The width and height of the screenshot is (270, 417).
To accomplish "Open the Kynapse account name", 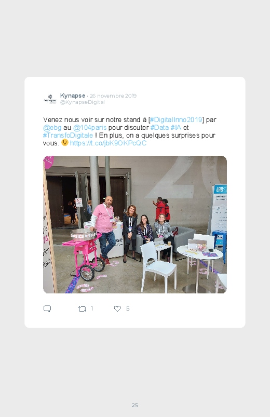I will (x=73, y=96).
